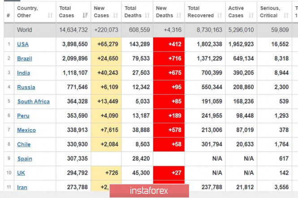Screen dimensions: 298x198
Task: Sort by Total Cases using its sort icon
Action: pos(85,16)
